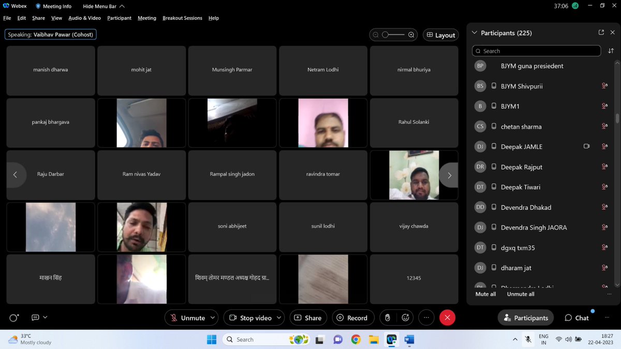Screen dimensions: 621x349
Task: Raise hand using the hand icon
Action: (388, 318)
